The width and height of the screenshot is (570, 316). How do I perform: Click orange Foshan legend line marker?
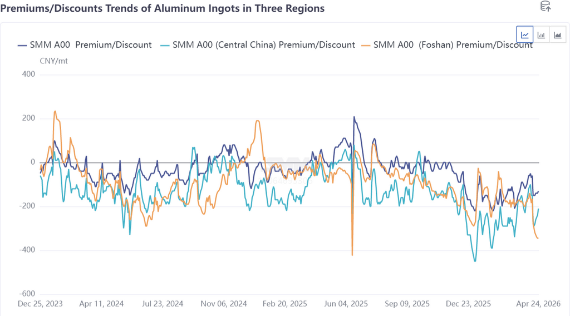366,45
